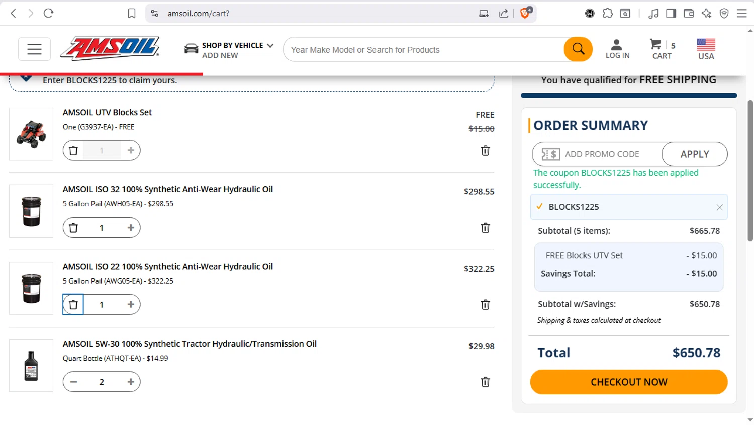Open site information icon in address bar
754x425 pixels.
click(155, 14)
